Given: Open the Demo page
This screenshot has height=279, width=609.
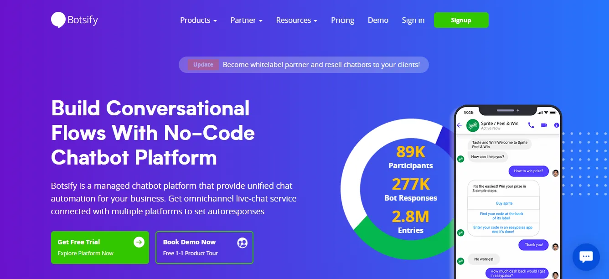Looking at the screenshot, I should [x=378, y=20].
